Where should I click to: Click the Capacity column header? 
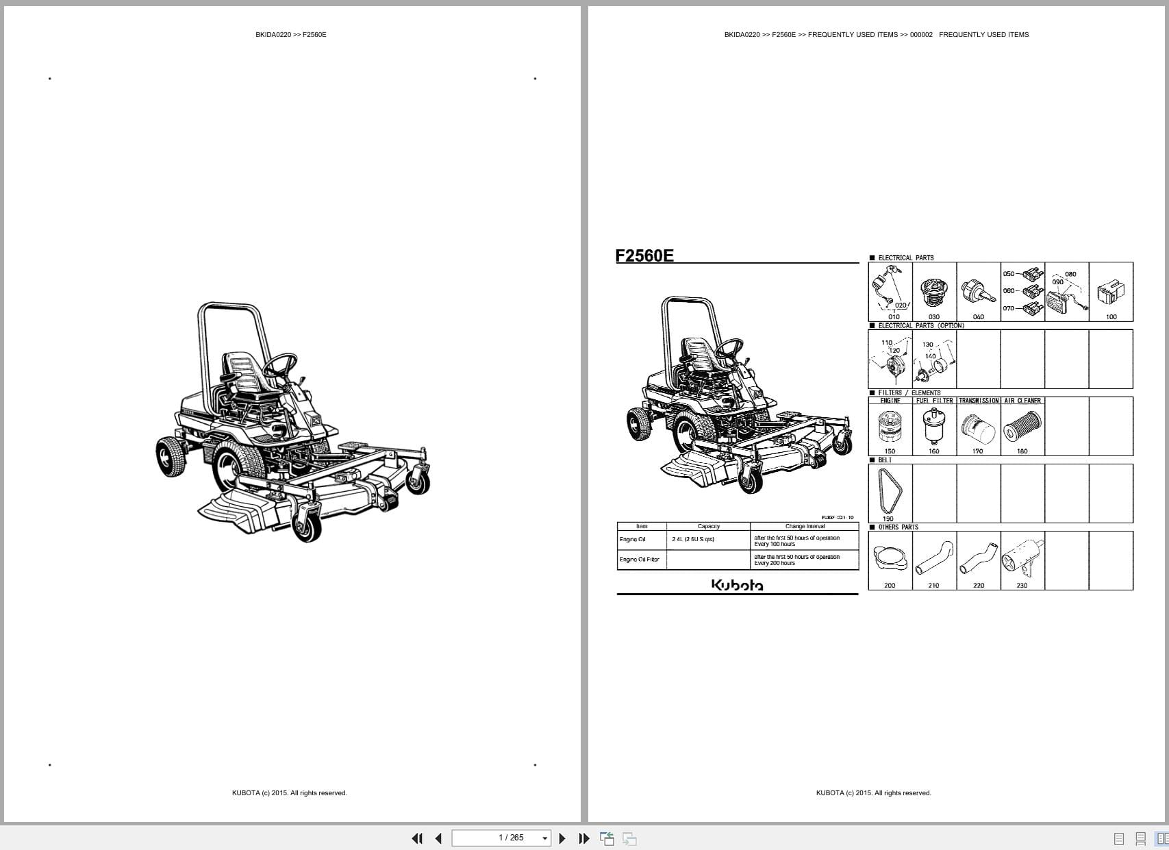click(708, 527)
